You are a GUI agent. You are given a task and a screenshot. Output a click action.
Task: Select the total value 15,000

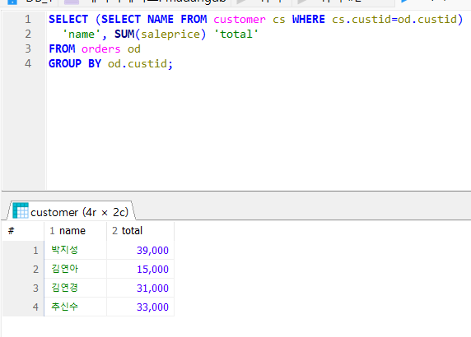(x=140, y=269)
